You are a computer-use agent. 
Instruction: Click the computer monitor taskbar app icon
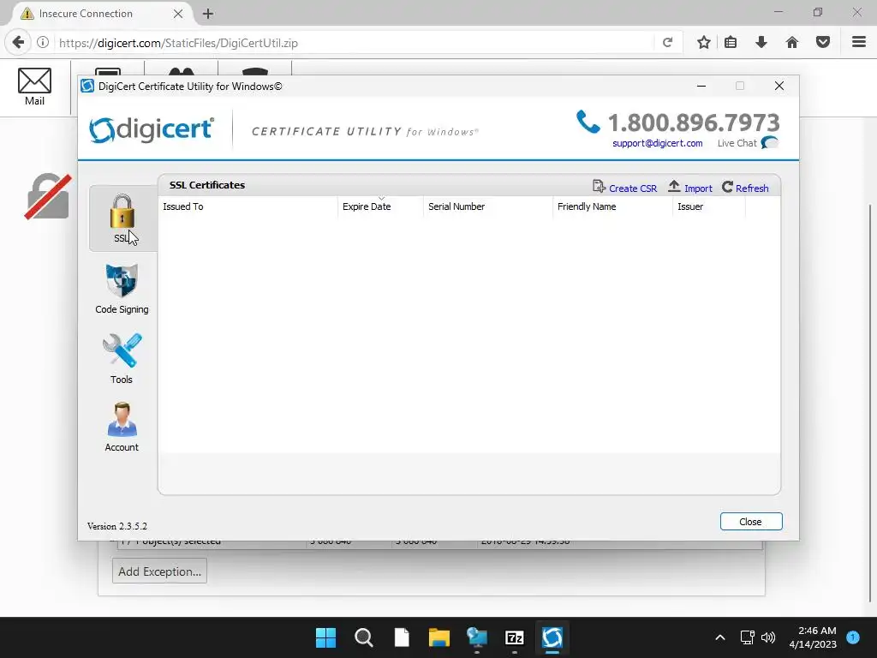tap(476, 637)
